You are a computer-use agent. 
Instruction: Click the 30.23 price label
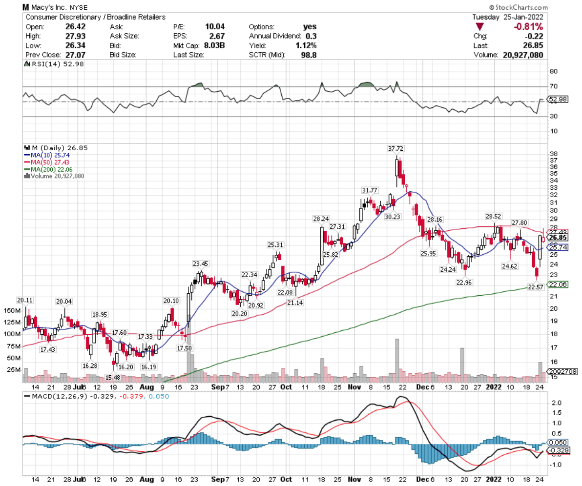point(393,217)
